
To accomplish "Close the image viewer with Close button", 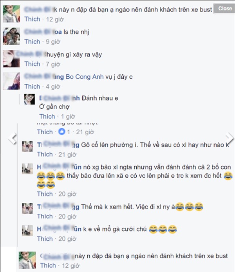I will coord(225,8).
